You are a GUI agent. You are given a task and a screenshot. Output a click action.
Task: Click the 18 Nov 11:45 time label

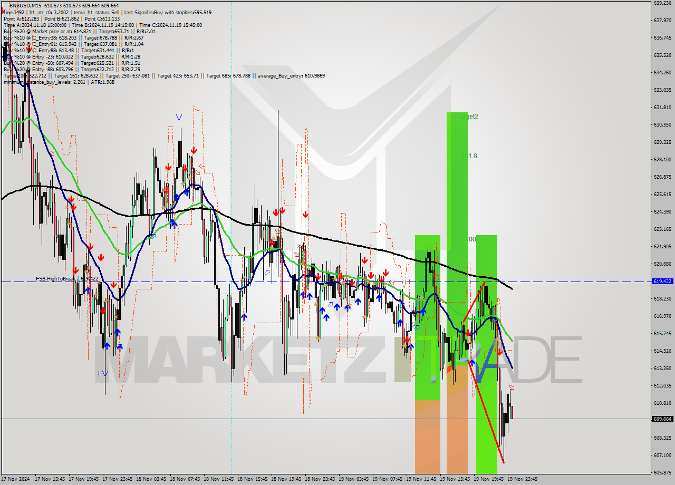pyautogui.click(x=218, y=479)
